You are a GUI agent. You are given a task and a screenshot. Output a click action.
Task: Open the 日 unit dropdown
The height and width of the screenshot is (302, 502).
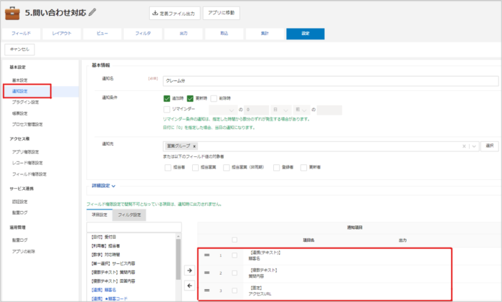coord(281,110)
